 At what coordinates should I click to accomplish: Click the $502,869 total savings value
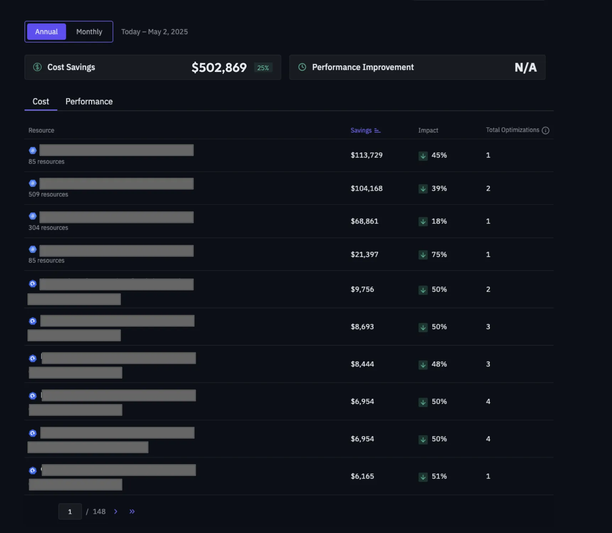(219, 67)
